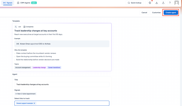Viewport: 182px width, 106px height.
Task: Open the Quick lookup search
Action: tap(134, 3)
